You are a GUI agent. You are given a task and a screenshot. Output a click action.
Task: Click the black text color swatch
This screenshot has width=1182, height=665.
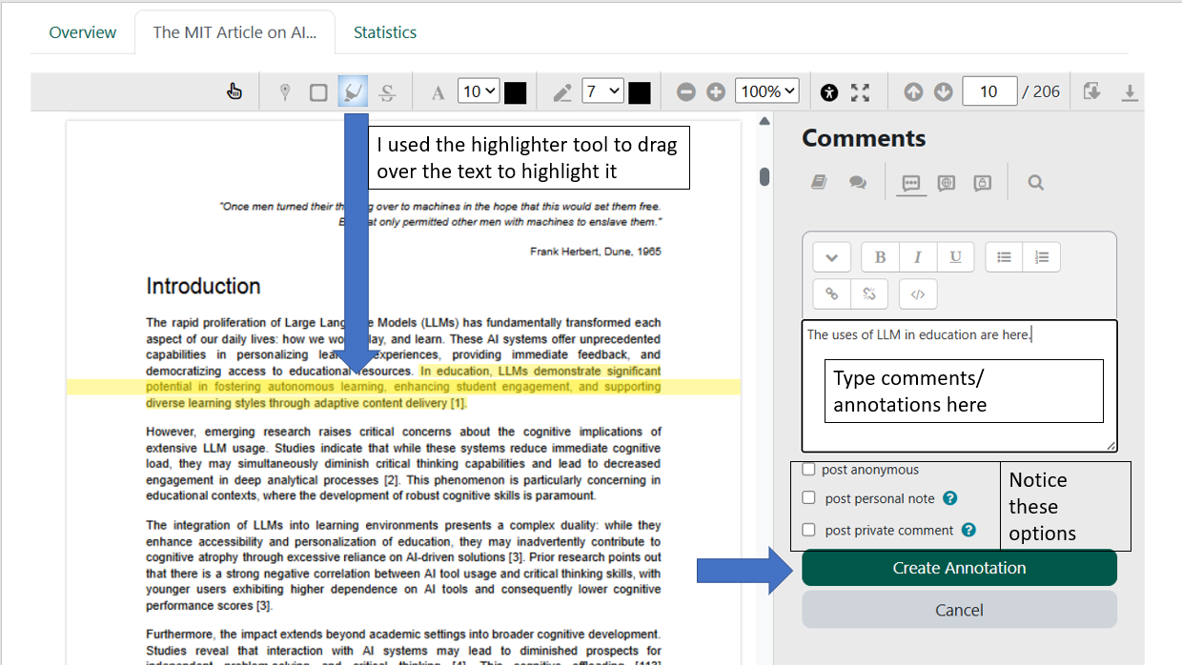coord(516,91)
